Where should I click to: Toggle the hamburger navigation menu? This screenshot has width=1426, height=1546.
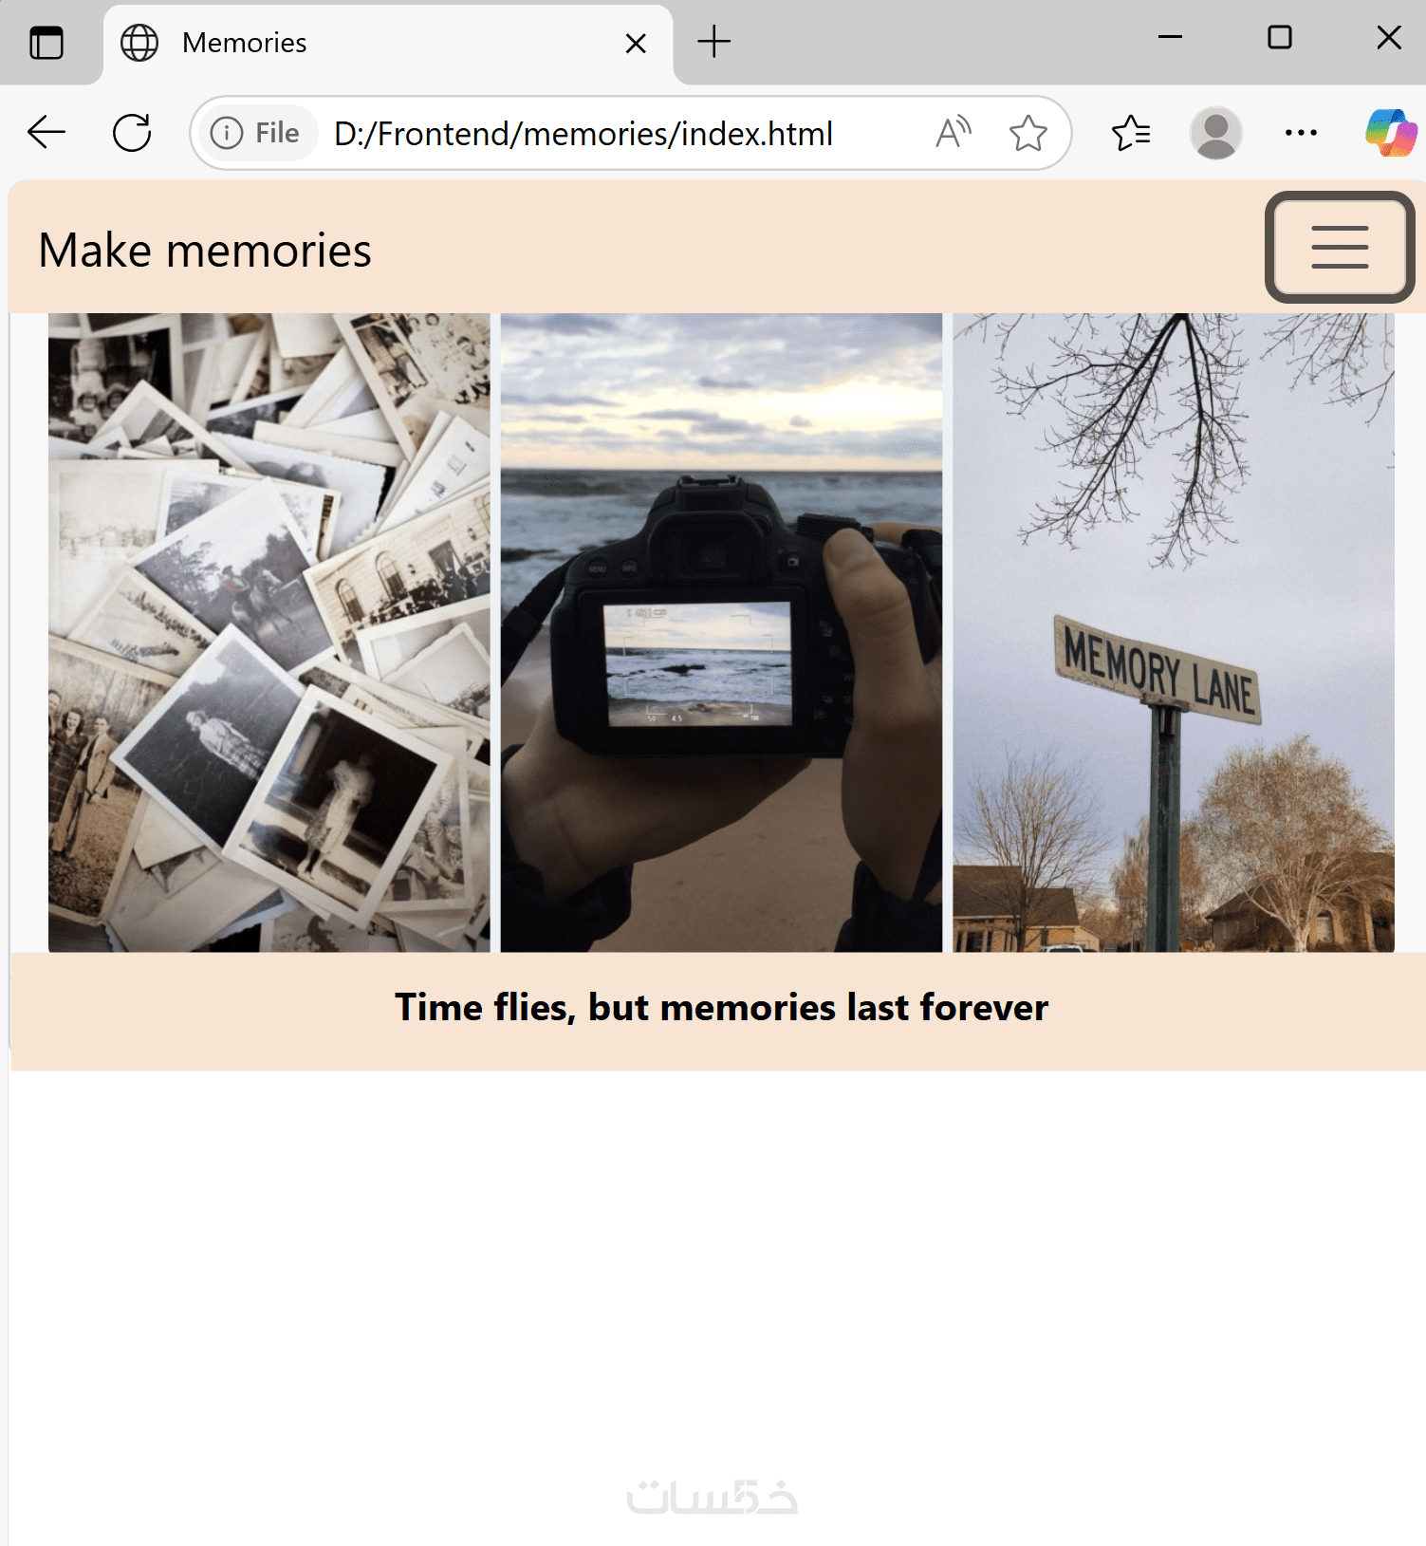click(x=1340, y=247)
